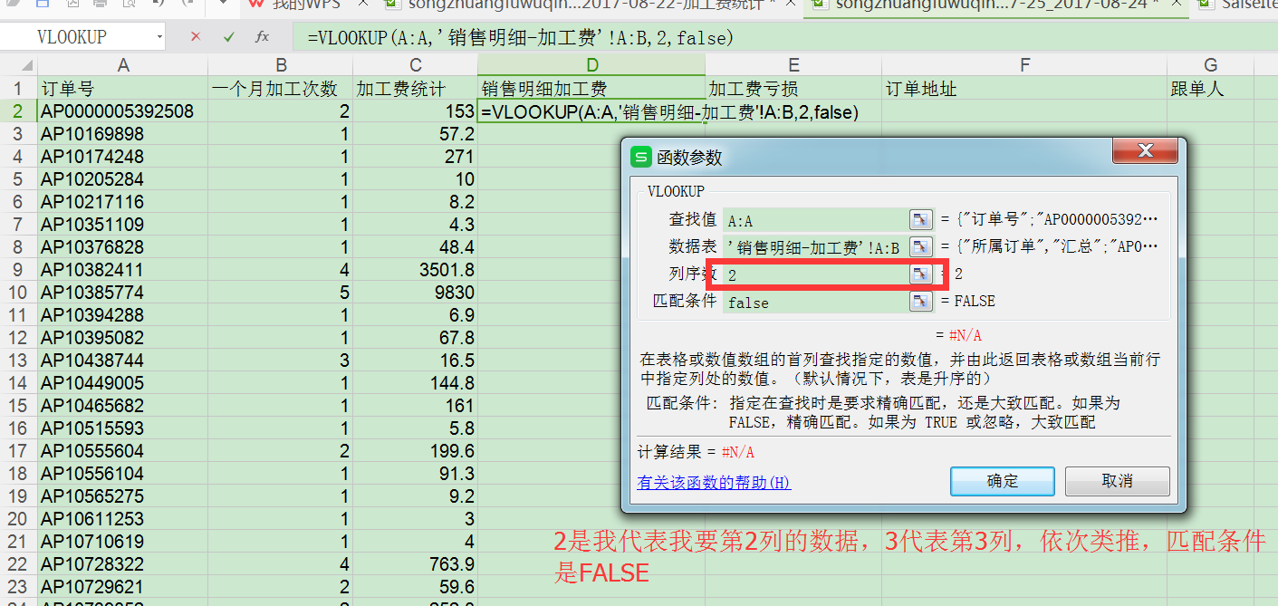This screenshot has height=606, width=1278.
Task: Cancel formula entry with the red X
Action: pyautogui.click(x=196, y=37)
